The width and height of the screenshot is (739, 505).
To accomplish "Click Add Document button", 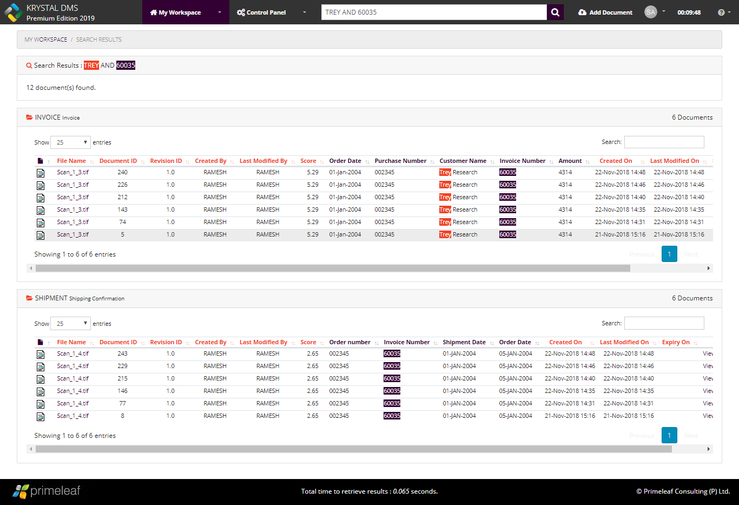I will 605,12.
